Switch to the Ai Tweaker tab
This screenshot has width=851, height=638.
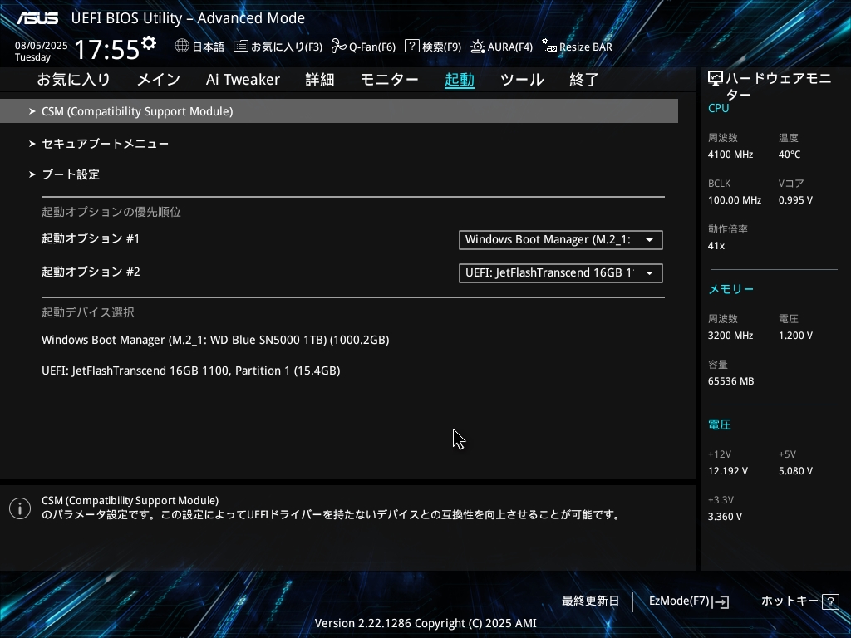[x=243, y=80]
